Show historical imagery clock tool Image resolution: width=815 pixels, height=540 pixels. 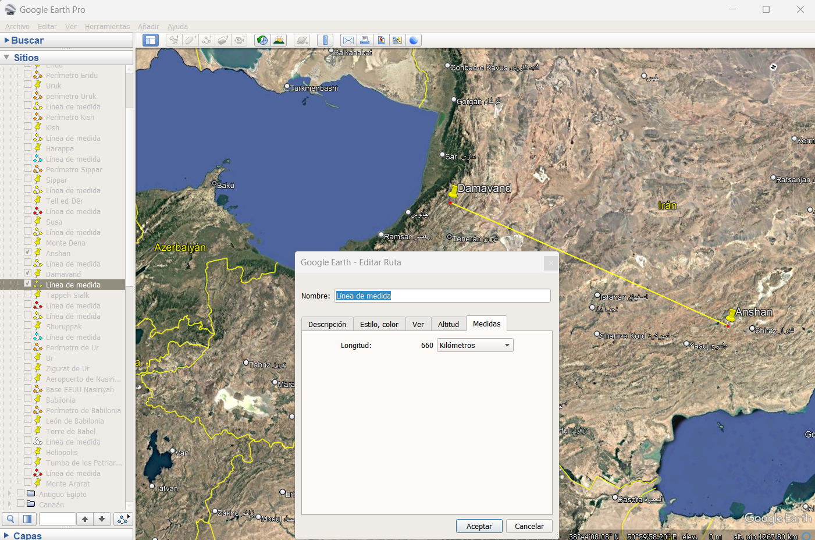(262, 40)
